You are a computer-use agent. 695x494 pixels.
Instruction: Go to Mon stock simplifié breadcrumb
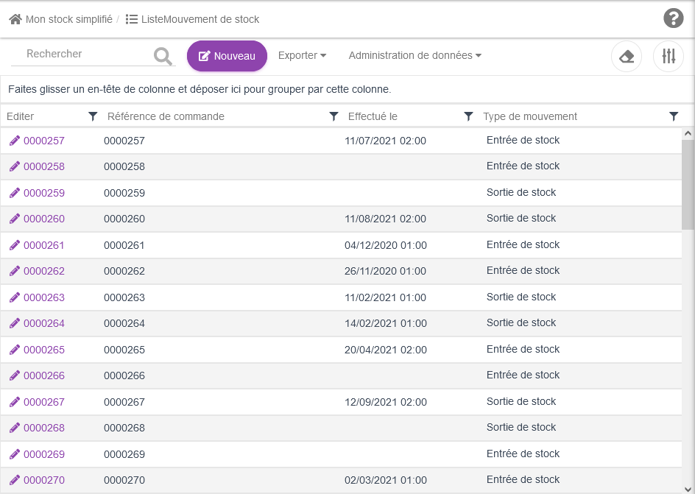pos(68,19)
